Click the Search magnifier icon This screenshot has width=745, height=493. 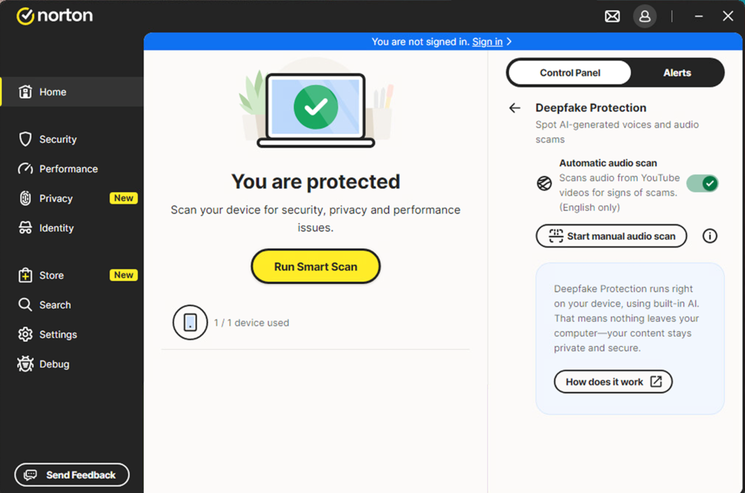tap(25, 304)
